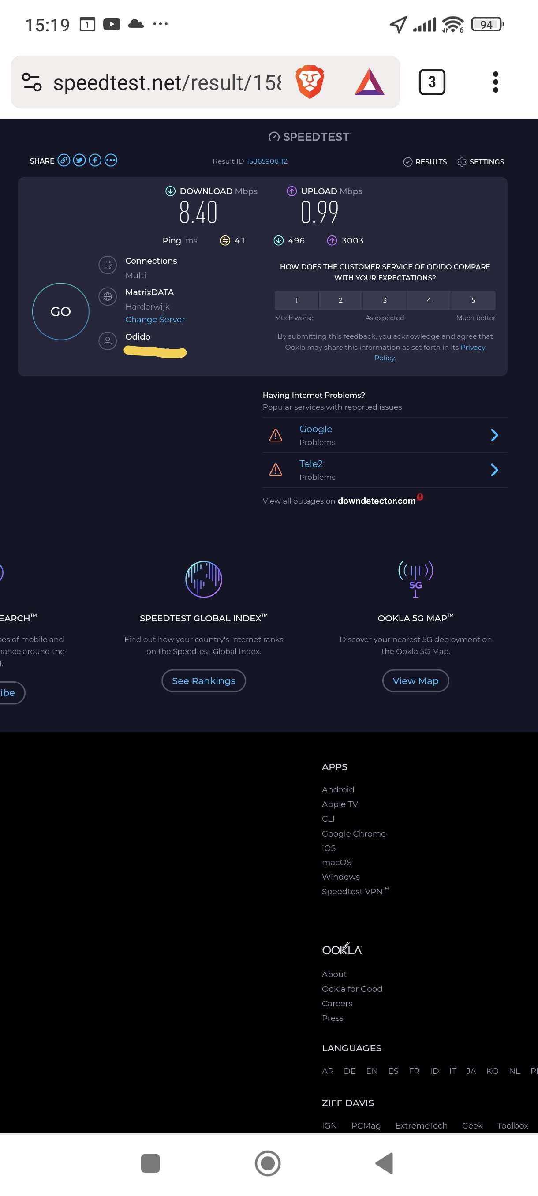Viewport: 538px width, 1196px height.
Task: Rate Odido customer service 5
Action: pos(473,300)
